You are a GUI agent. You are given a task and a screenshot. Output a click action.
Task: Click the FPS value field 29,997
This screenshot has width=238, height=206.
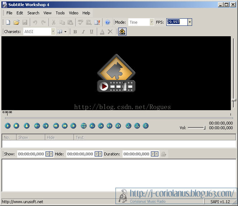coord(177,22)
